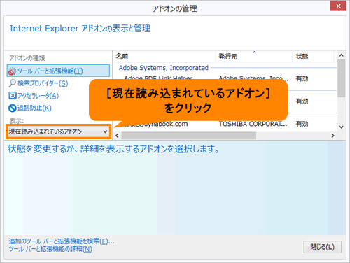This screenshot has width=350, height=263.
Task: Sort list by 状態 column header
Action: (313, 57)
